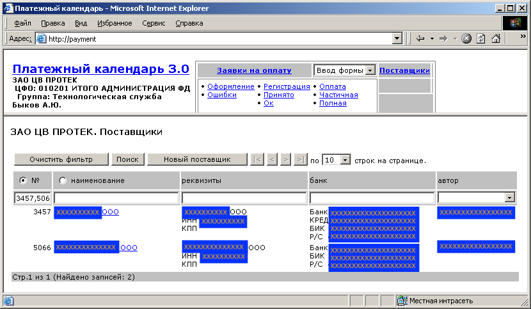Open the address bar dropdown
Image resolution: width=531 pixels, height=309 pixels.
click(397, 38)
